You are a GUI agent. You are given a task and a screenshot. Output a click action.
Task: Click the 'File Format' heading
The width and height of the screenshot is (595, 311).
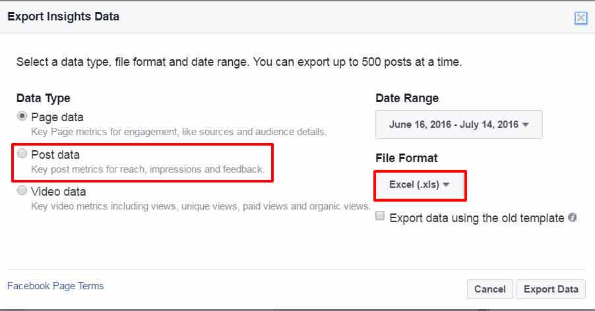[406, 158]
